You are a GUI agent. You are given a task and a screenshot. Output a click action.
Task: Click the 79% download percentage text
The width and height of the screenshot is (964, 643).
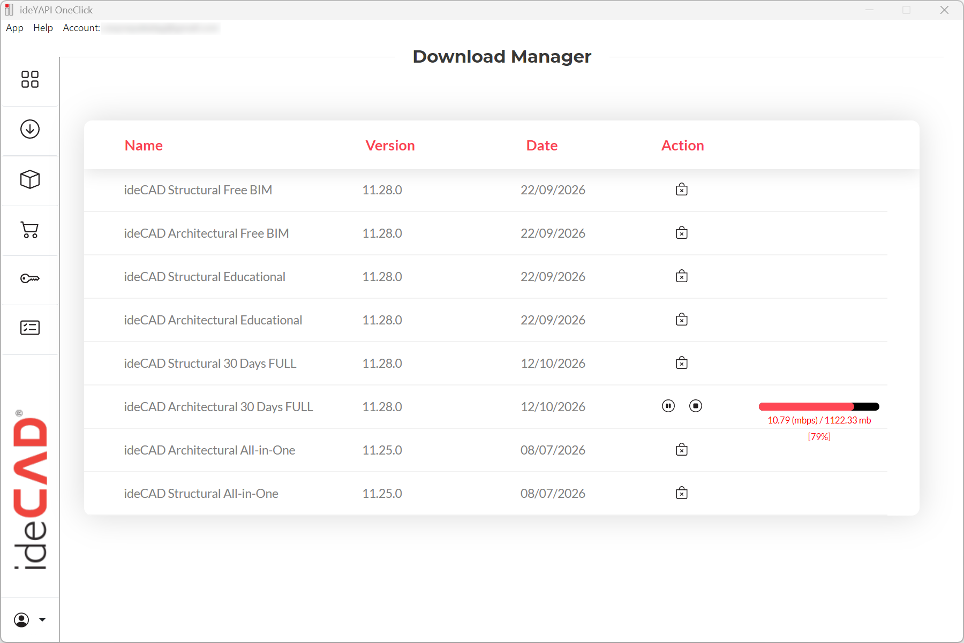[x=819, y=437]
